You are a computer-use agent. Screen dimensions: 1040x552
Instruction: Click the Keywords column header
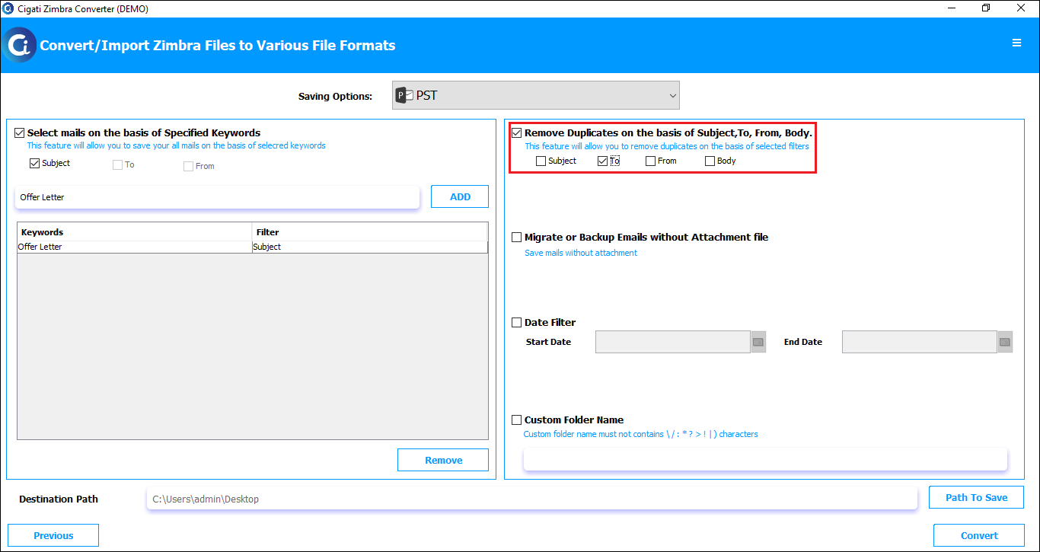click(135, 231)
